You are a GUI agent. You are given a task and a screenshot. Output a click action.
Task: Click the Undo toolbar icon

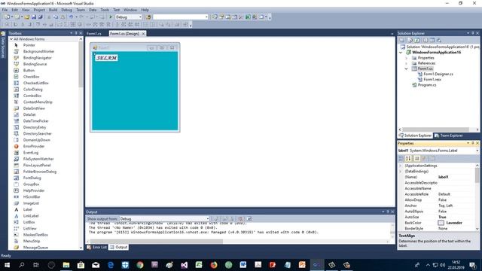point(71,17)
